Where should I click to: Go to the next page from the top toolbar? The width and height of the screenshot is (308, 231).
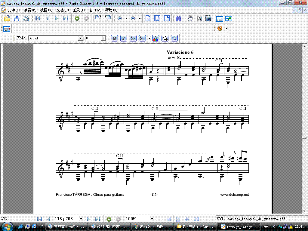[x=56, y=18]
